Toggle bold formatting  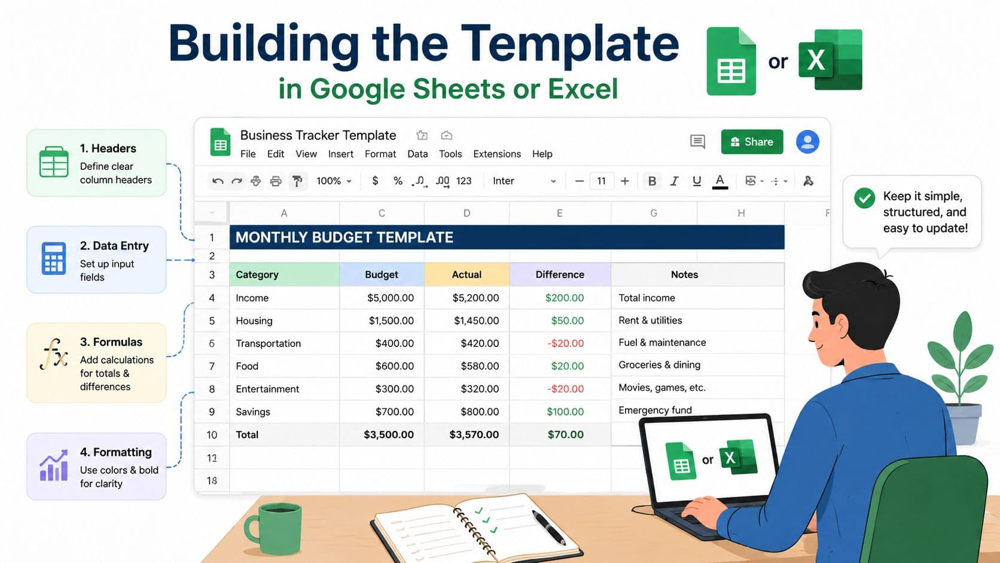click(x=652, y=181)
